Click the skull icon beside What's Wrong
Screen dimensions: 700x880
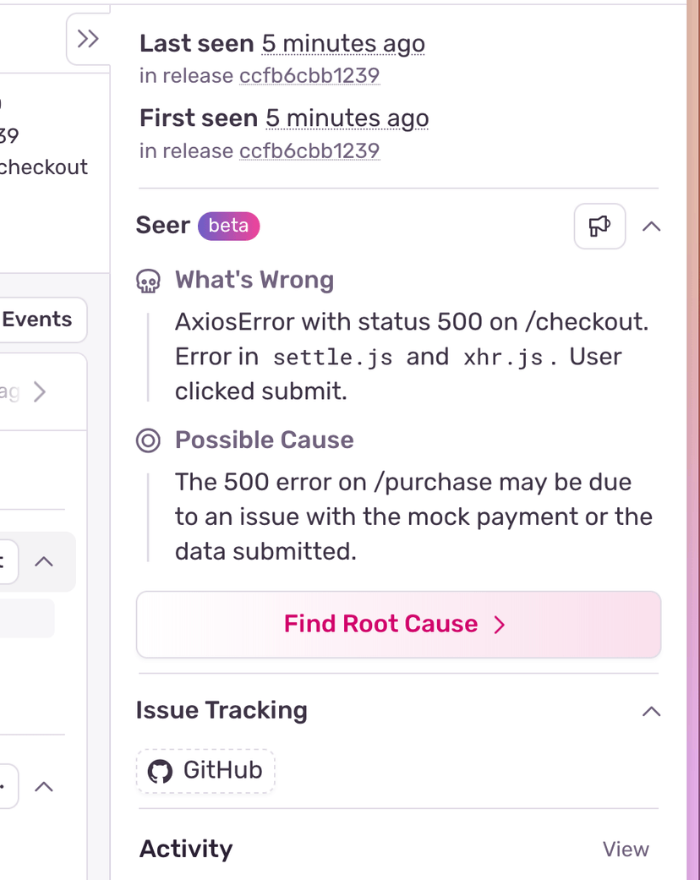tap(148, 281)
